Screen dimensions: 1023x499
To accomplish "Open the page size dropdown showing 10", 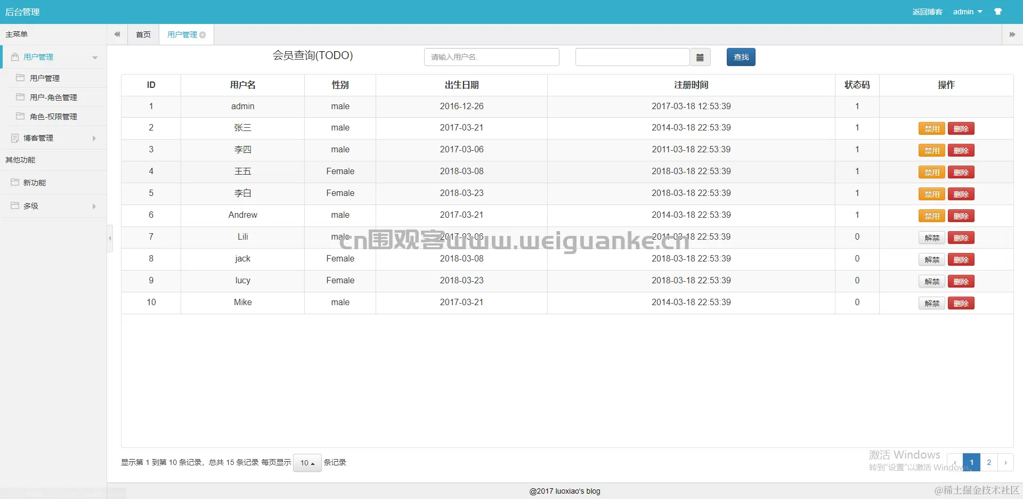I will (307, 463).
